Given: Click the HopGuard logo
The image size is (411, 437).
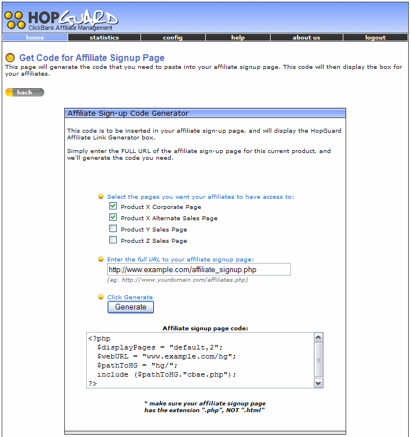Looking at the screenshot, I should [x=61, y=20].
